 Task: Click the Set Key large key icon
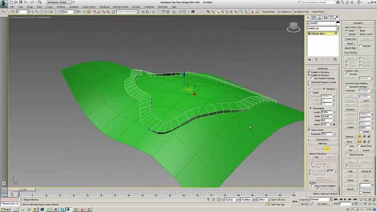(x=295, y=201)
